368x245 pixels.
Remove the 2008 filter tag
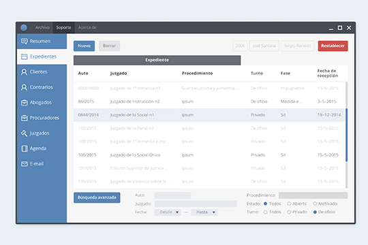(240, 46)
